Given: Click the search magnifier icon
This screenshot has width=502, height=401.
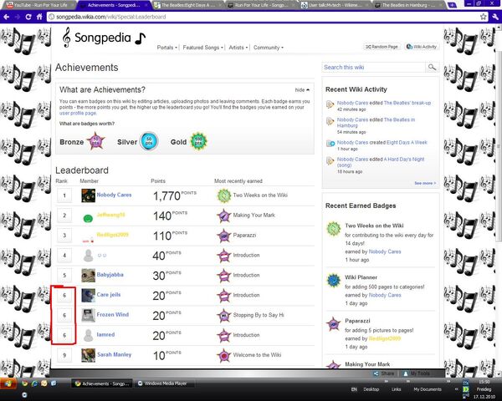Looking at the screenshot, I should click(x=432, y=67).
